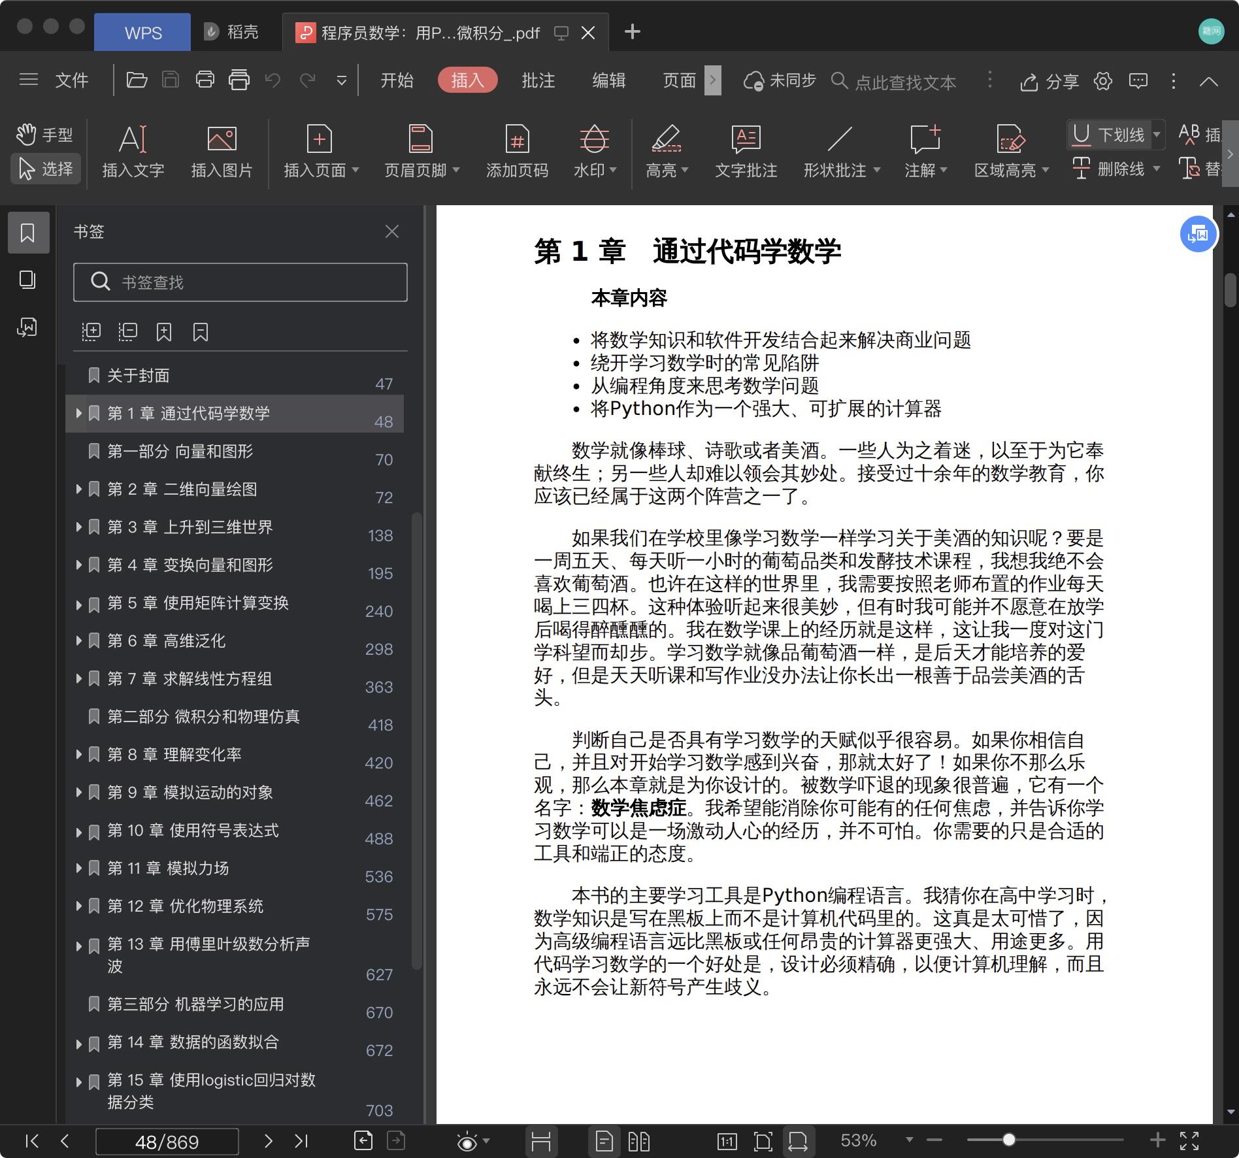The image size is (1239, 1158).
Task: Enable two-page view mode
Action: 638,1141
